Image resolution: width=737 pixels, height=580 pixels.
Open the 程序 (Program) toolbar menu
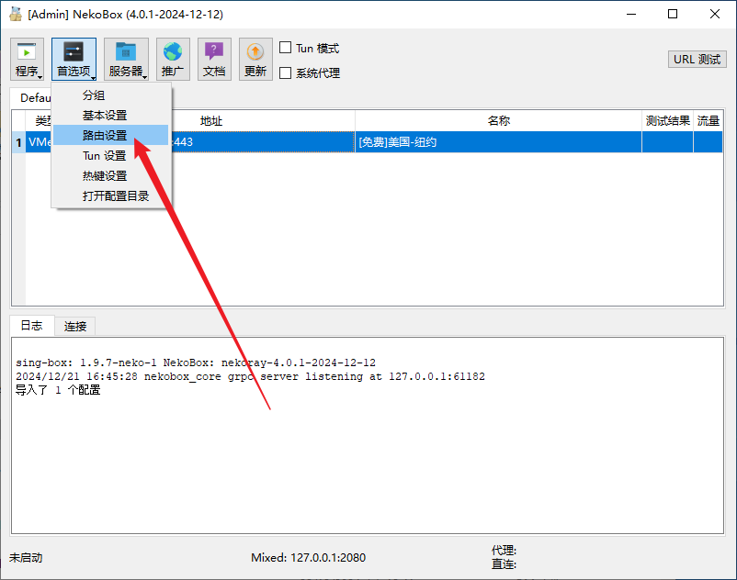27,59
